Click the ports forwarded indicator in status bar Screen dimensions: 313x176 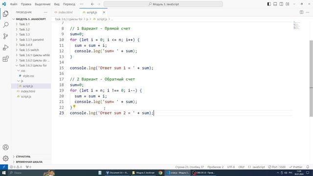pyautogui.click(x=28, y=167)
